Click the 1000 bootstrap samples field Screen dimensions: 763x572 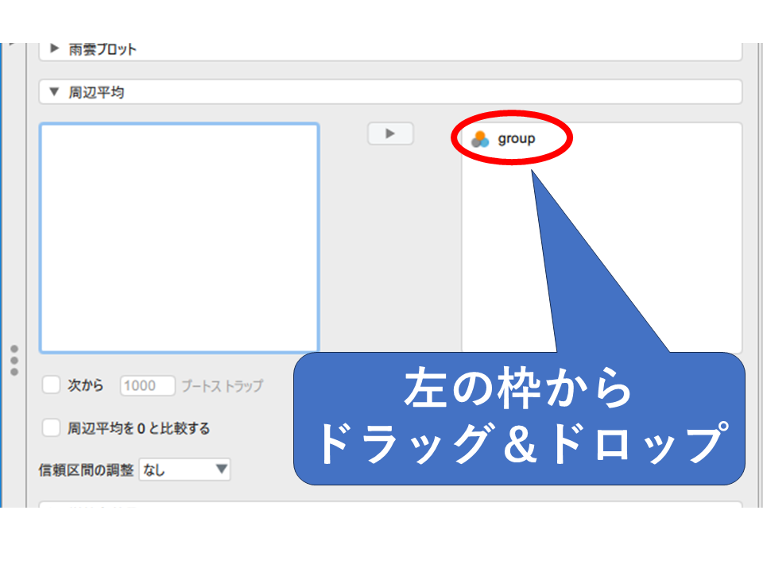(x=148, y=386)
